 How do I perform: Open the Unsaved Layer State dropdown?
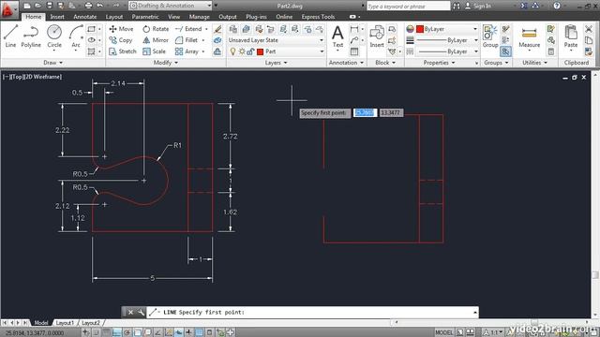(276, 40)
